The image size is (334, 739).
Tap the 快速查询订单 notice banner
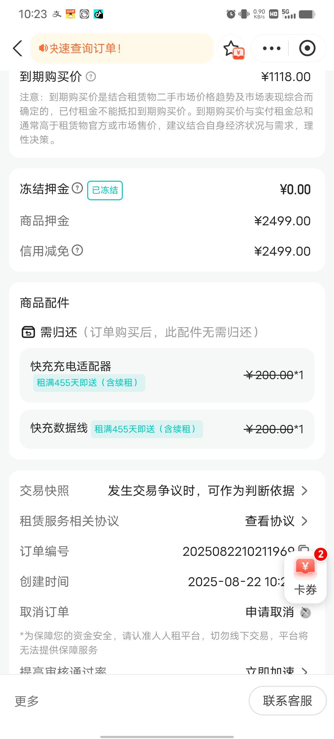(122, 49)
